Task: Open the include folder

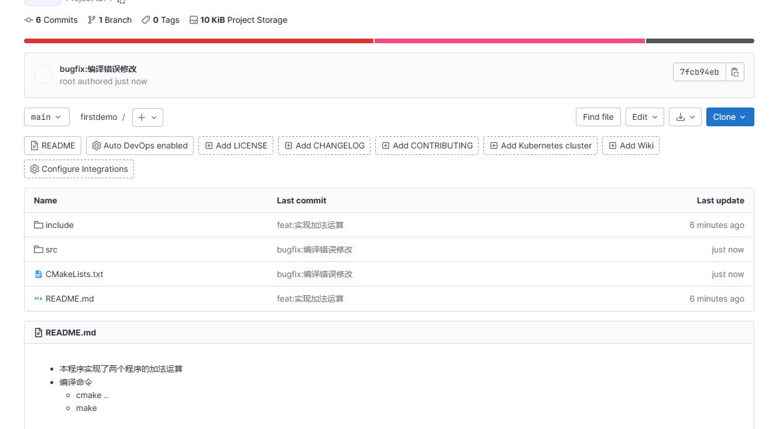Action: click(60, 225)
